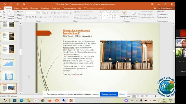Image resolution: width=186 pixels, height=104 pixels.
Task: Open the Aa change case dropdown
Action: pyautogui.click(x=46, y=17)
